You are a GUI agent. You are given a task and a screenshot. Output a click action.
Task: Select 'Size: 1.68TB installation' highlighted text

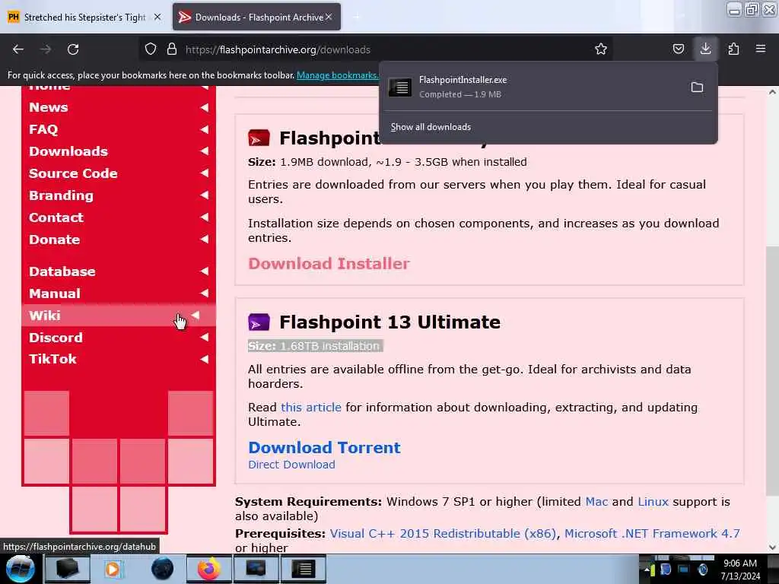pos(316,346)
